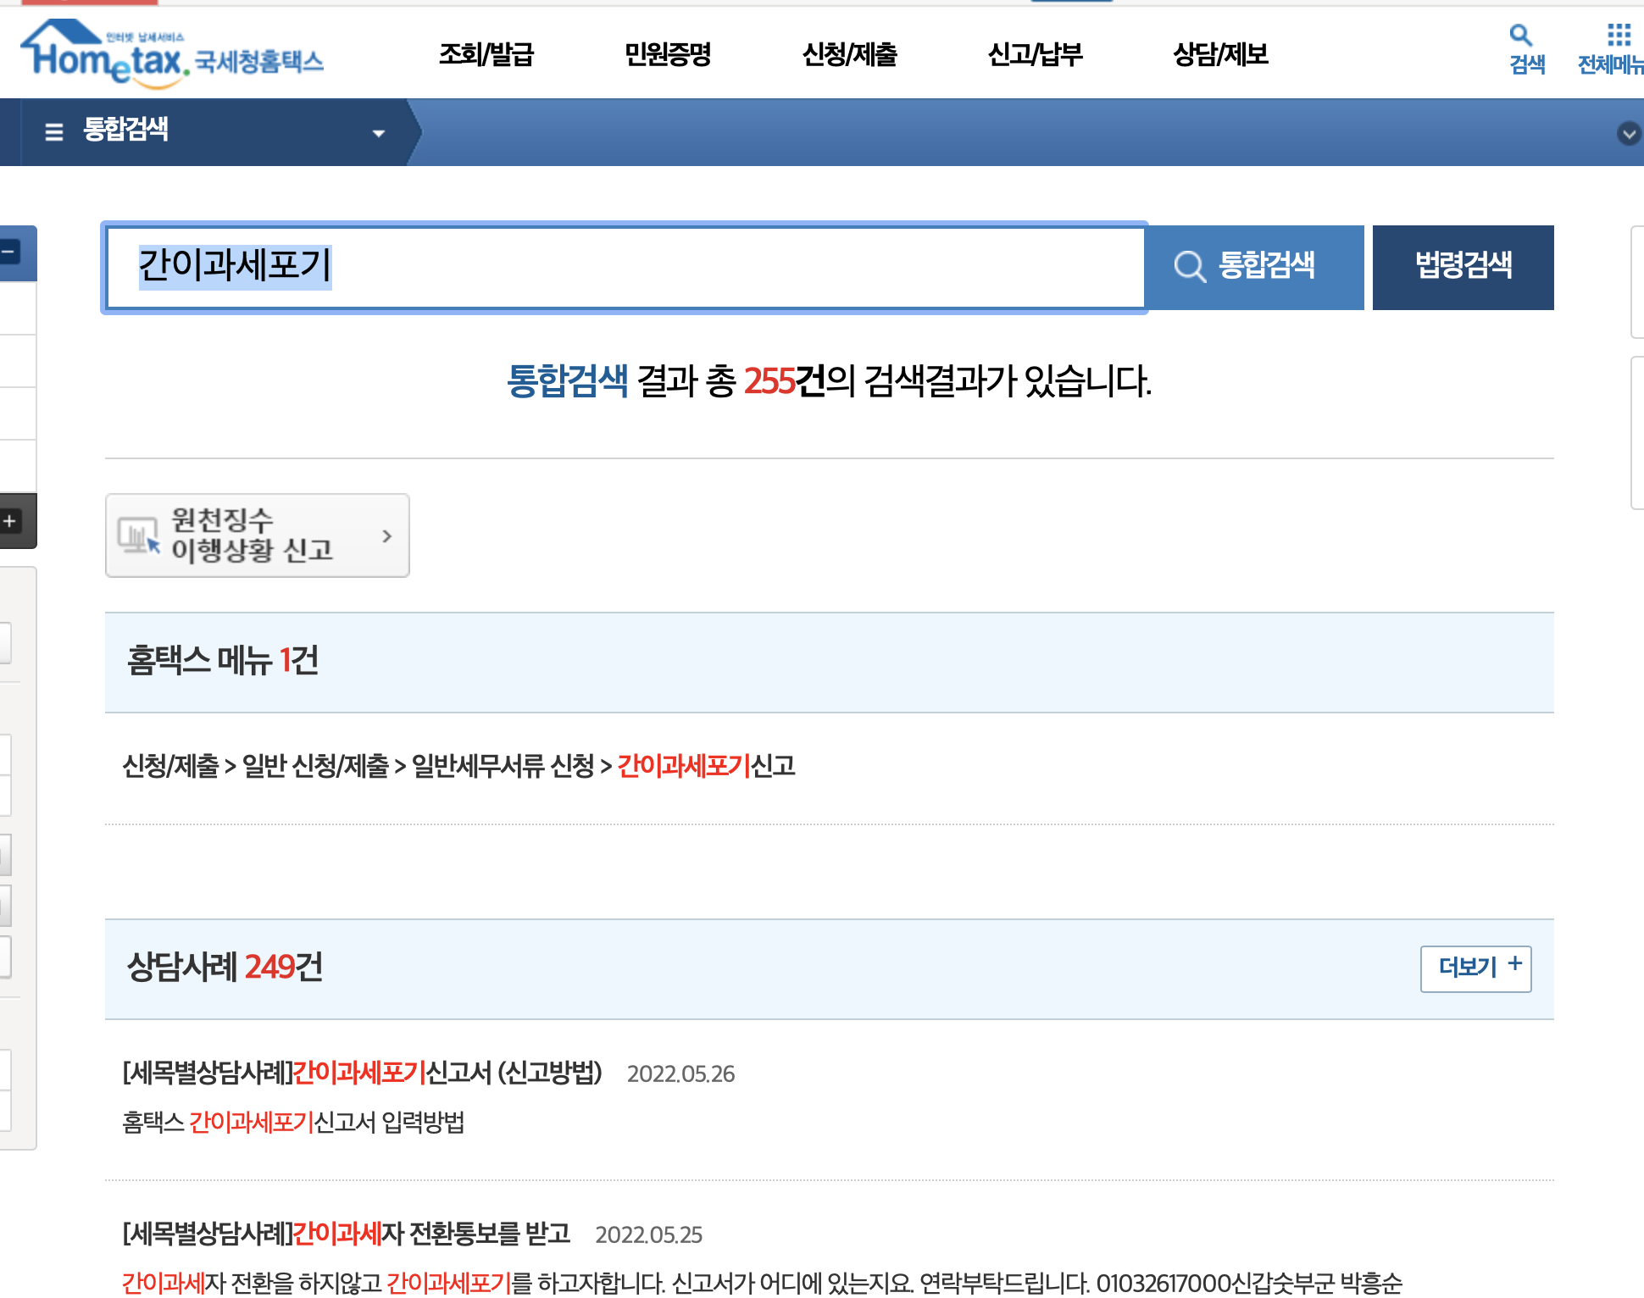Open the 신고/납부 menu

(x=1035, y=55)
